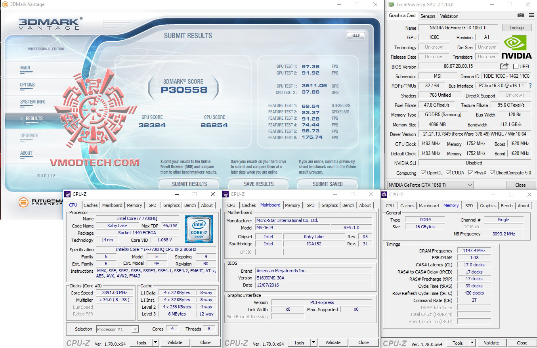The width and height of the screenshot is (537, 348).
Task: Click the NVIDIA logo in GPU-Z
Action: tap(516, 47)
